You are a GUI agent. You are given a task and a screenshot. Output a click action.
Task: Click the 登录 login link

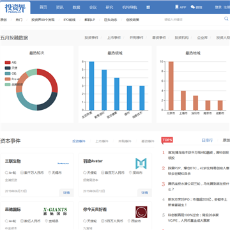(218, 7)
